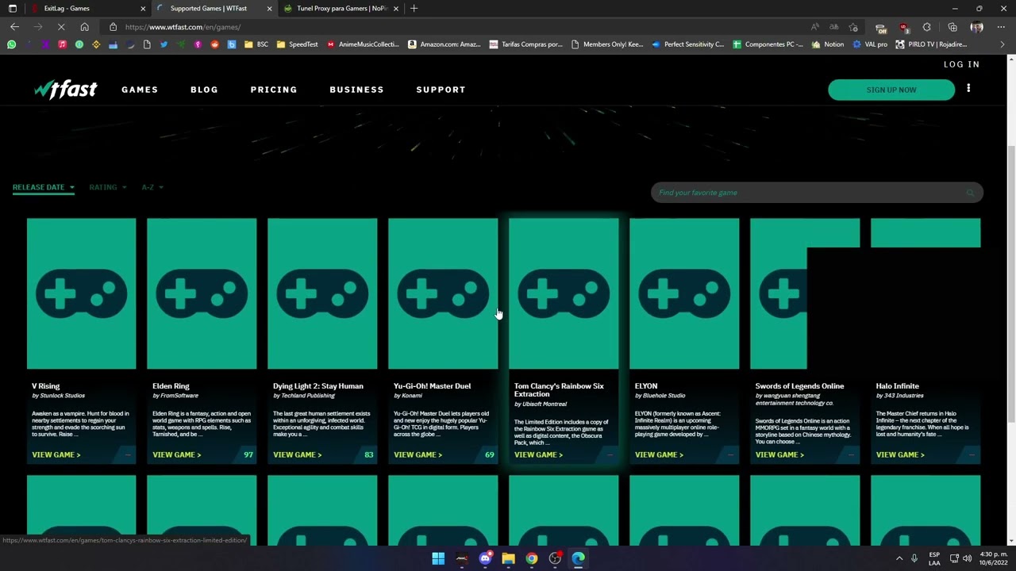Click the 'Halo Infinite' game title
The width and height of the screenshot is (1016, 571).
click(898, 386)
